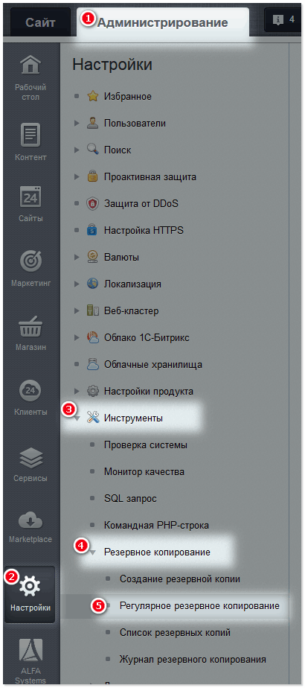Open the Marketplace download section
Screen dimensions: 305x688
(30, 526)
